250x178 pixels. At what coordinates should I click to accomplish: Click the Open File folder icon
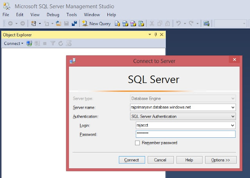click(59, 23)
